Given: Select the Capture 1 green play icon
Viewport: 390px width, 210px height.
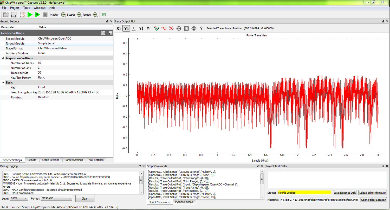Looking at the screenshot, I should click(30, 15).
